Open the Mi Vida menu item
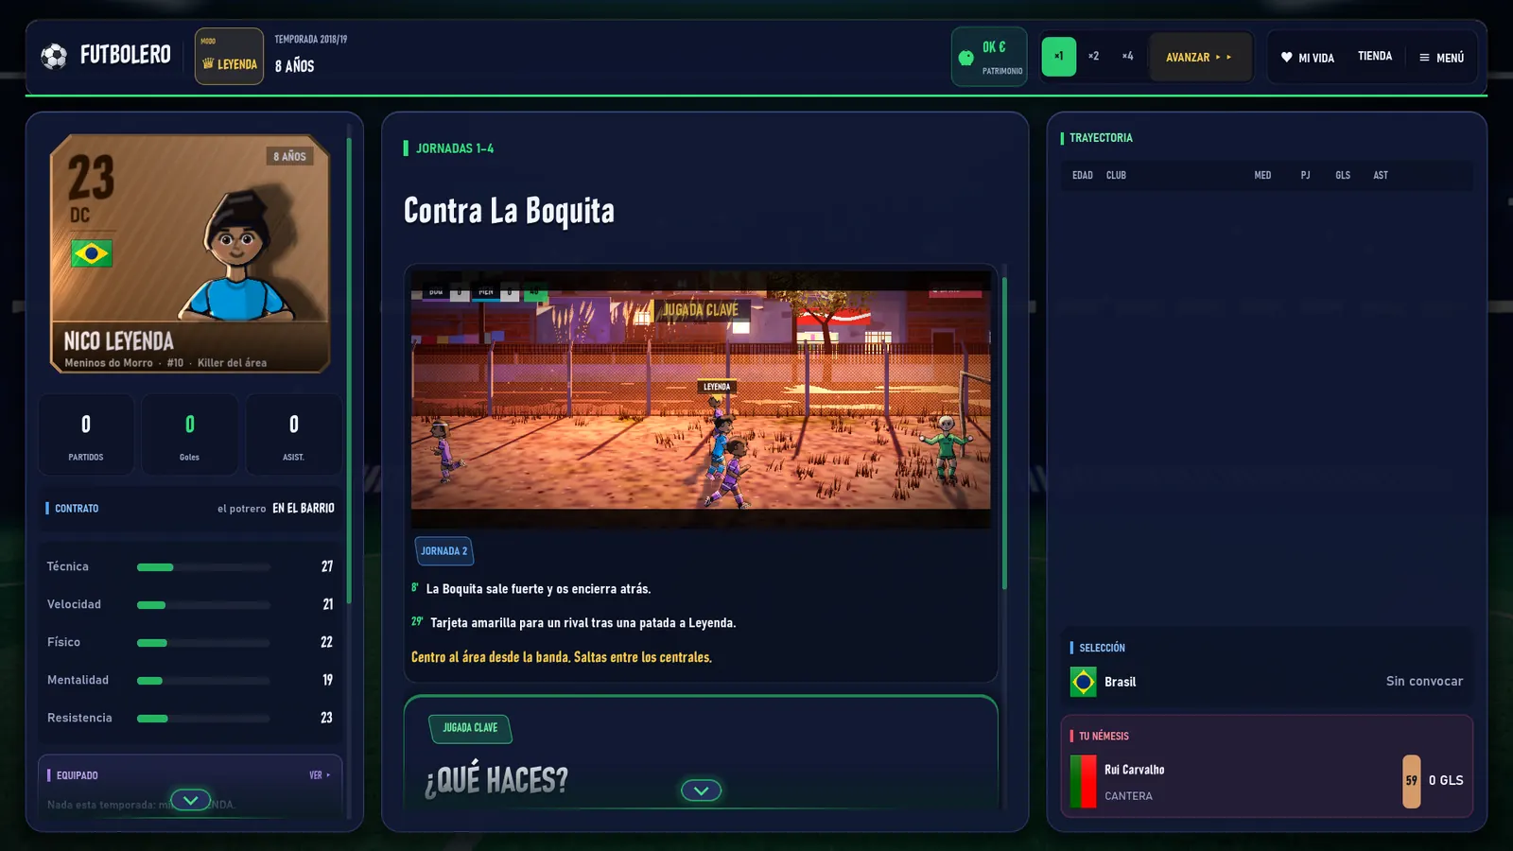 [x=1307, y=58]
